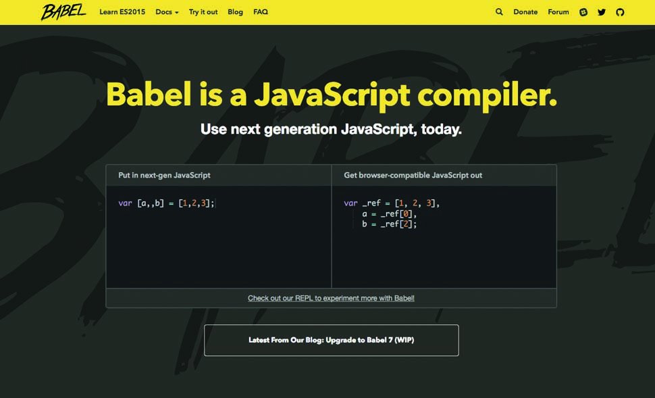This screenshot has width=655, height=398.
Task: Open the GitHub octocat icon
Action: [620, 12]
